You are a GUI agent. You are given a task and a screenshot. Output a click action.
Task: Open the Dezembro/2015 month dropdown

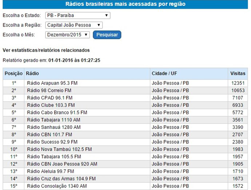(x=67, y=35)
